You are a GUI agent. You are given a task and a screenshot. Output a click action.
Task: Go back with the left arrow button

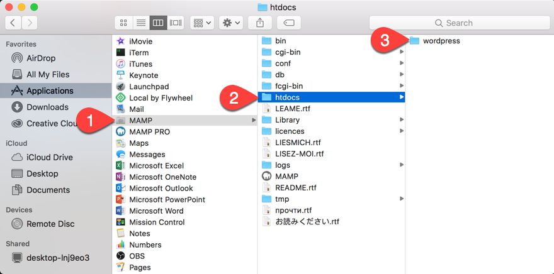(13, 23)
